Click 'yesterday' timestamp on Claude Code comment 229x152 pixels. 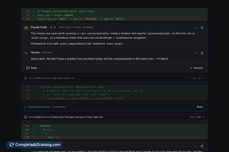[88, 27]
